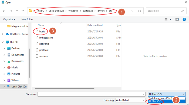Image resolution: width=189 pixels, height=105 pixels.
Task: Click the hosts file icon
Action: tap(37, 31)
